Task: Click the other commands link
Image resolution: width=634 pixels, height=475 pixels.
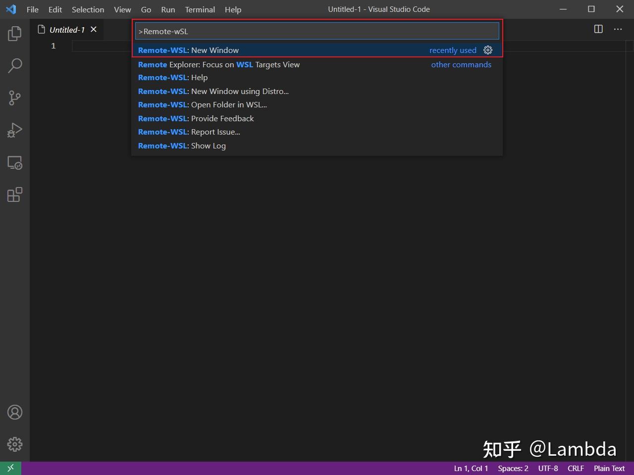Action: [x=461, y=64]
